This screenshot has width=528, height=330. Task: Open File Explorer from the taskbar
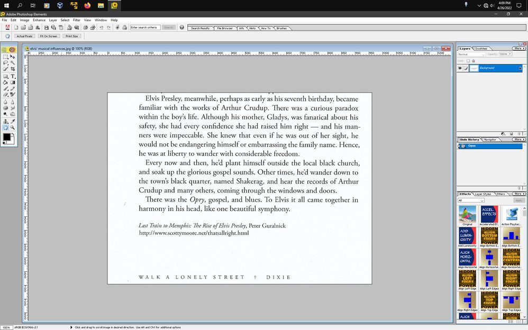tap(101, 5)
